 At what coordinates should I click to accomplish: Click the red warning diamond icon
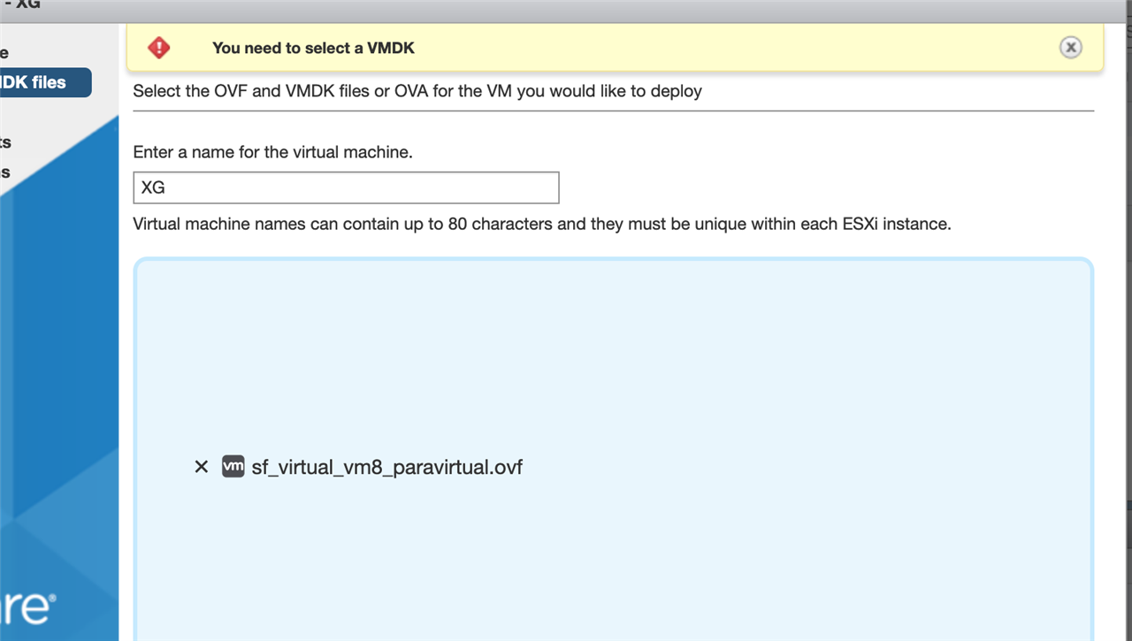[x=159, y=48]
